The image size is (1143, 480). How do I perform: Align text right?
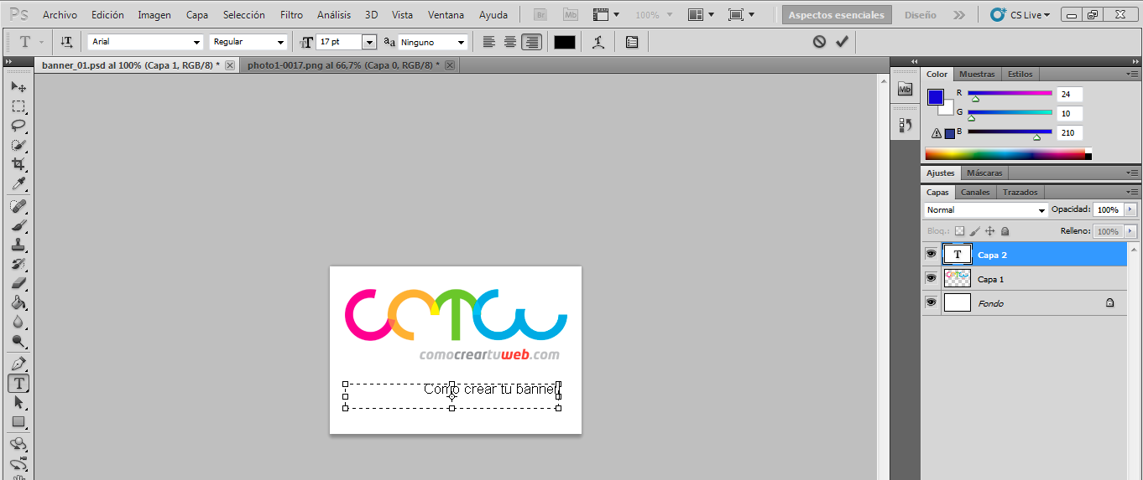(x=531, y=42)
